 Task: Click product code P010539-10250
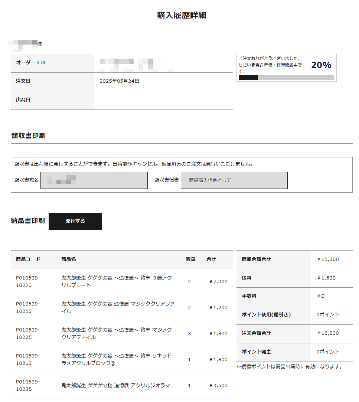point(28,307)
